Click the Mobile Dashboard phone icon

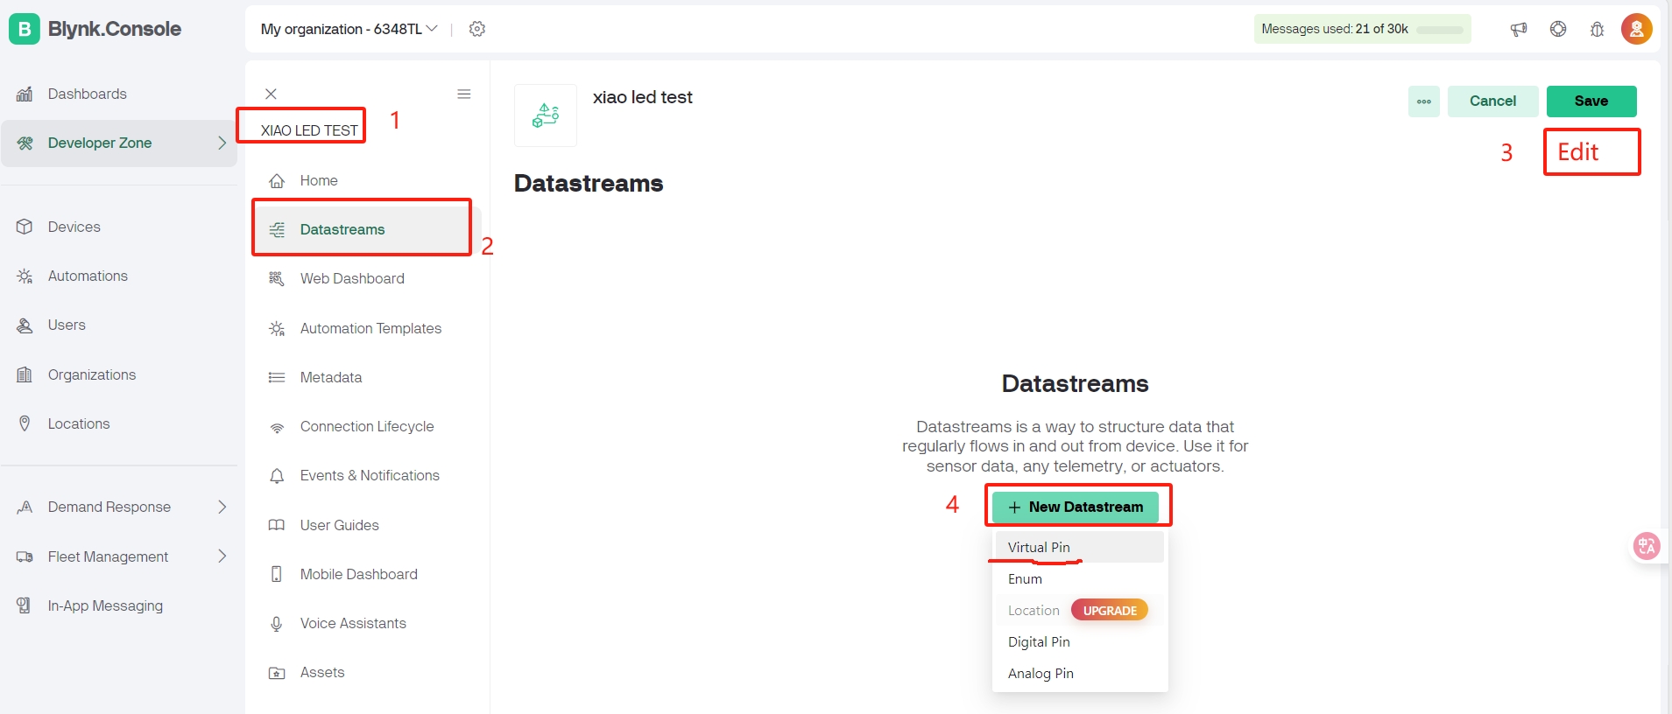point(277,574)
